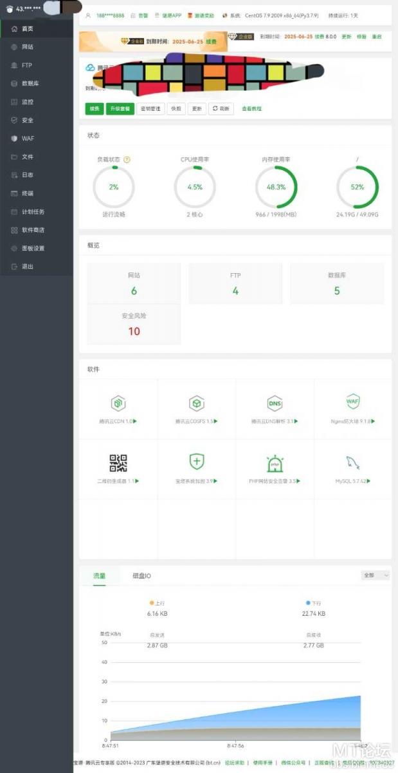Open the 告警 alerts link in top bar
Image resolution: width=398 pixels, height=773 pixels.
[143, 15]
